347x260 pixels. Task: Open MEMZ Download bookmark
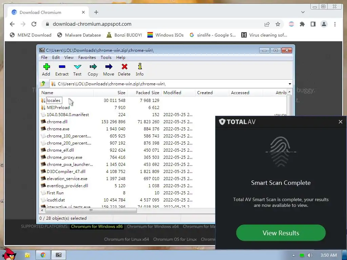pos(30,35)
